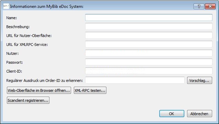Click the Passwort label text
219x124 pixels.
click(x=14, y=62)
